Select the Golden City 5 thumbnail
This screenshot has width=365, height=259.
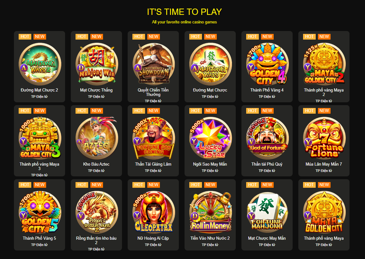point(40,212)
